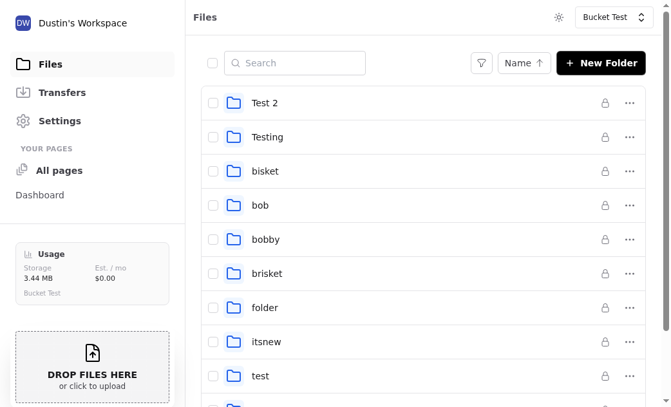Open the more options menu for folder

(630, 308)
